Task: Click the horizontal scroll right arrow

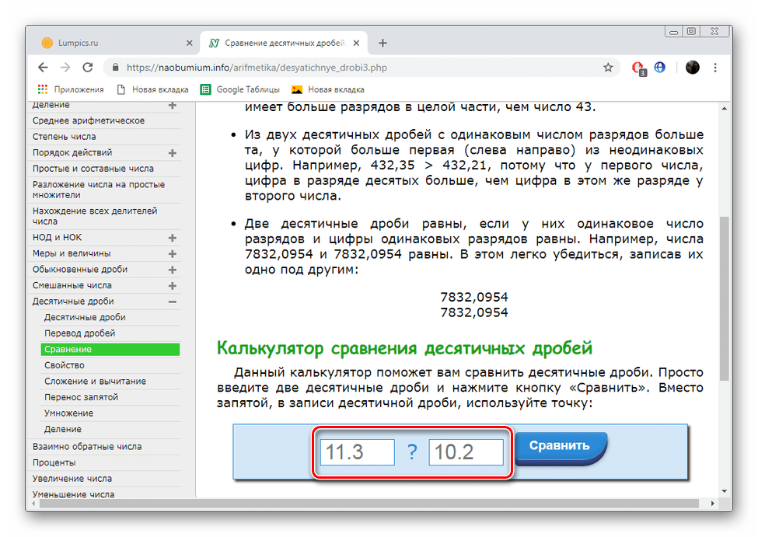Action: click(x=712, y=504)
